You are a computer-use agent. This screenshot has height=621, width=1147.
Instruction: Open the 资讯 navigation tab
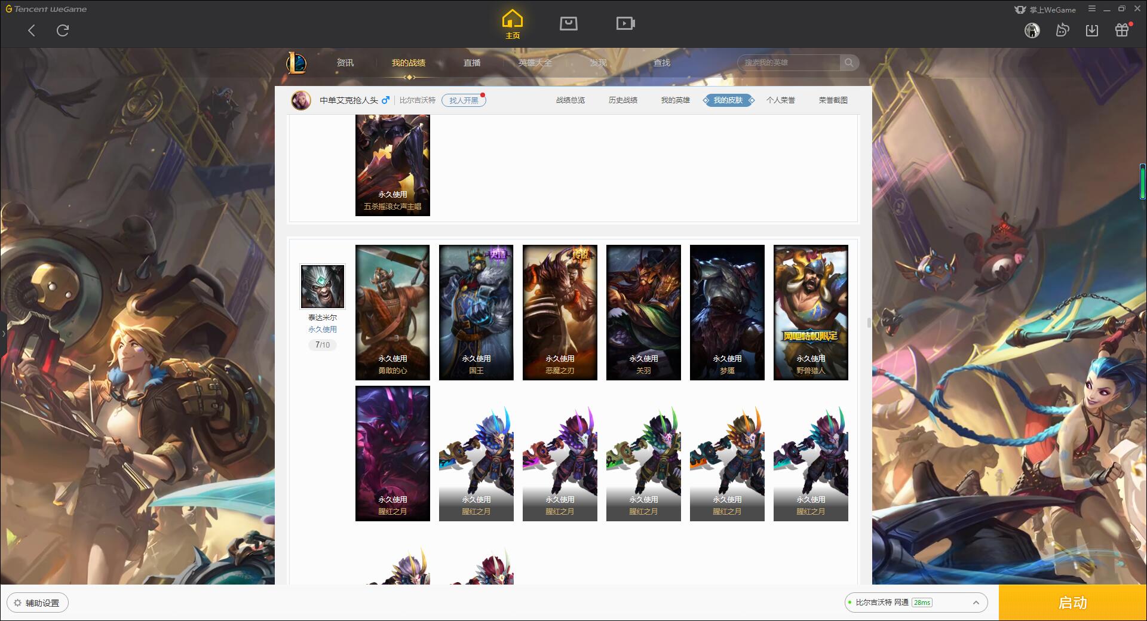[345, 63]
